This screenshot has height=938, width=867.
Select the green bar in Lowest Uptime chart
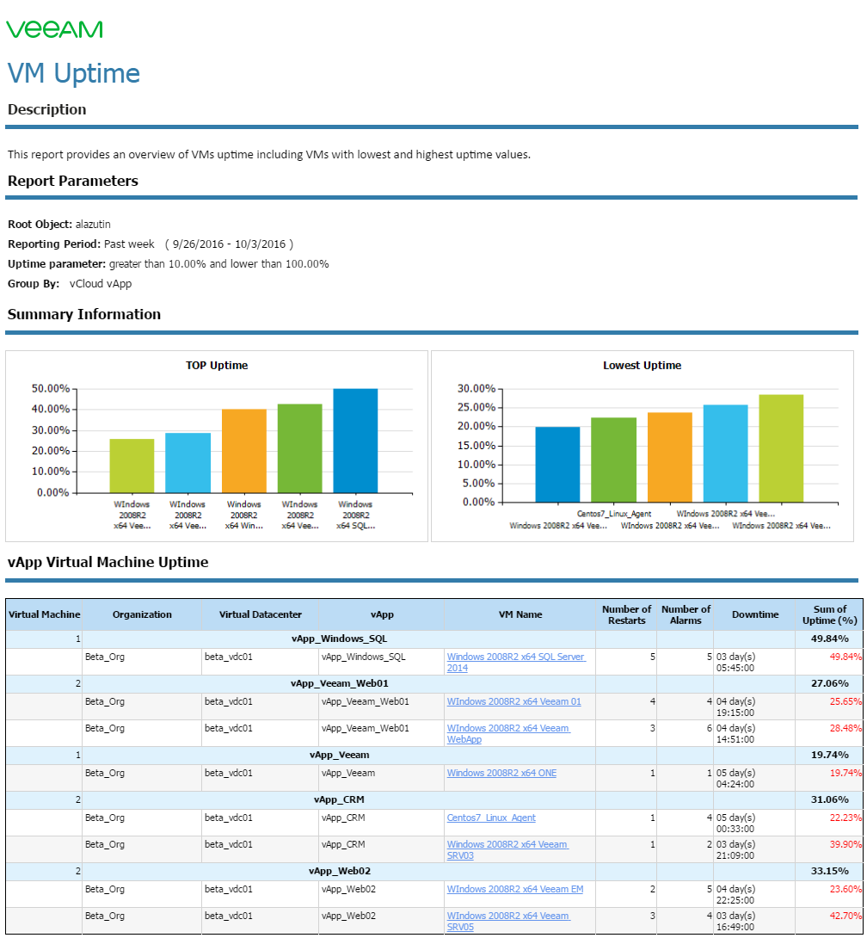pos(613,460)
